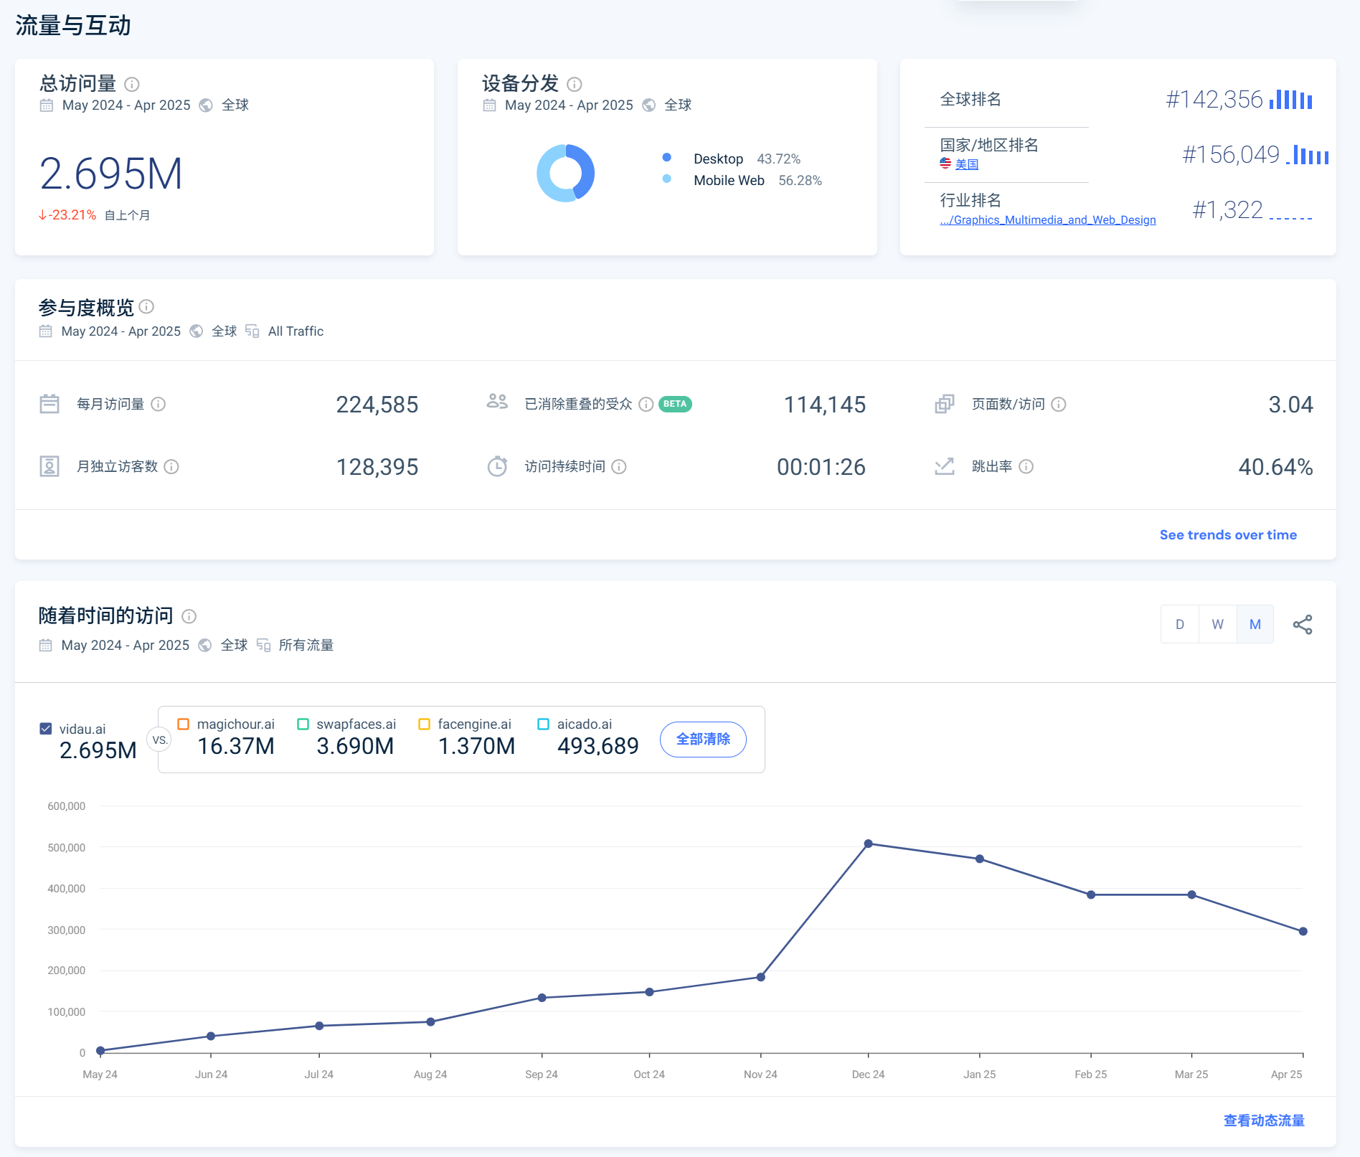Click the Apr 25 data point

click(1303, 932)
